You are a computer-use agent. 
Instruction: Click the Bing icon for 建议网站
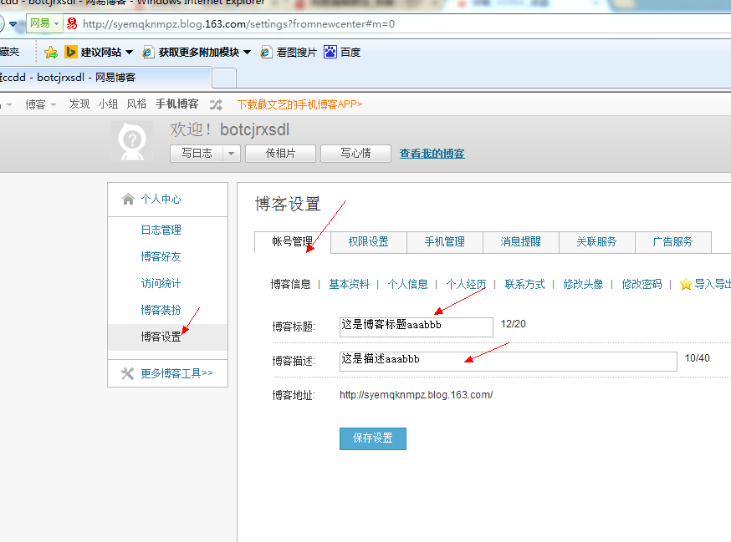click(71, 53)
